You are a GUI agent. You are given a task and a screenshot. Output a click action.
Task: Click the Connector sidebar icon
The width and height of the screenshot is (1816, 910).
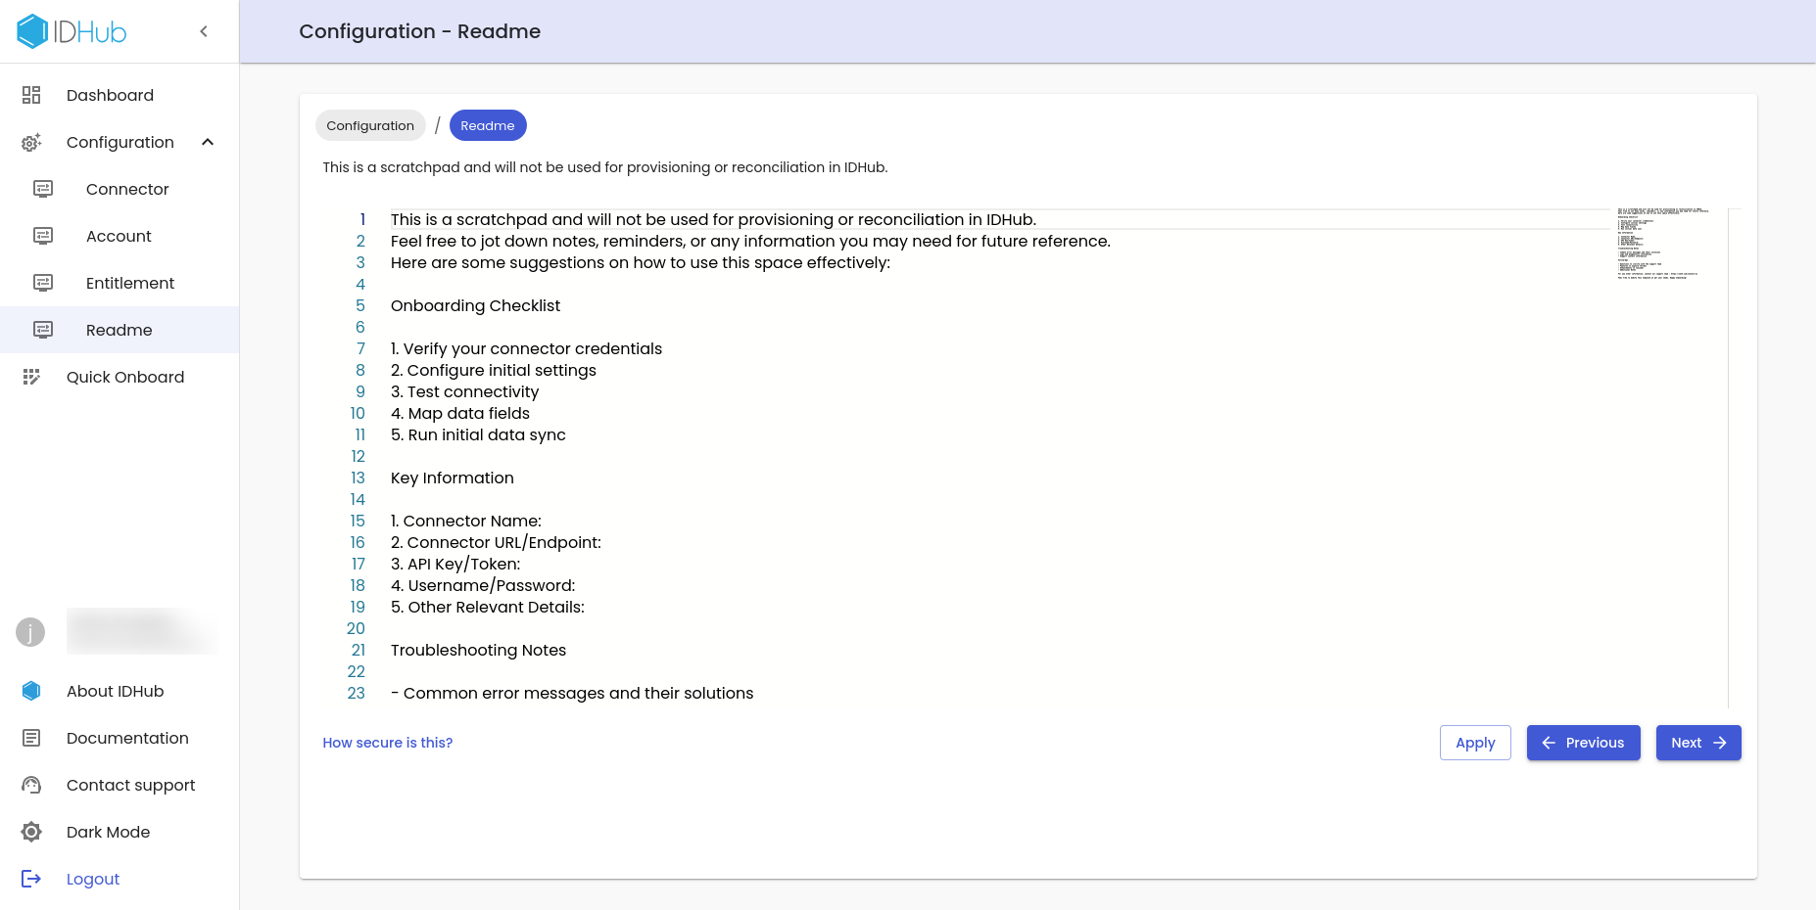click(x=43, y=189)
